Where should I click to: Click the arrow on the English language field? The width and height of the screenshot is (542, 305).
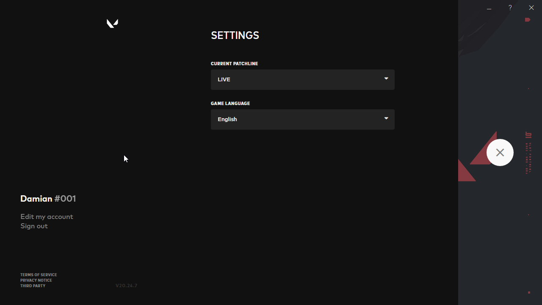[x=386, y=118]
